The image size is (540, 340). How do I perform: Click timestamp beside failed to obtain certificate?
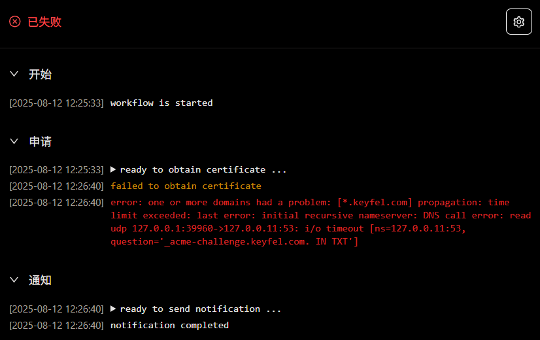coord(56,186)
